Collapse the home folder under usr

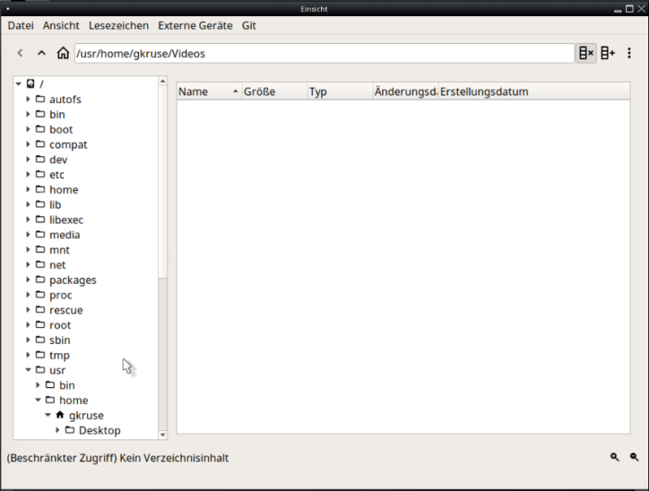point(38,400)
